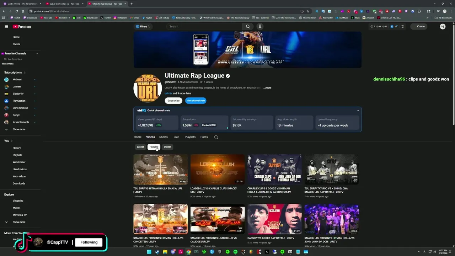Open PlayStation channel in subscriptions
Screen dimensions: 455x256
click(19, 101)
